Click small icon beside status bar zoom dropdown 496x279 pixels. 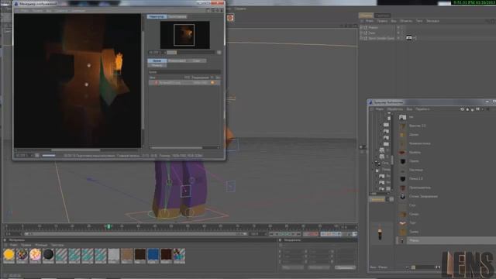click(x=37, y=156)
